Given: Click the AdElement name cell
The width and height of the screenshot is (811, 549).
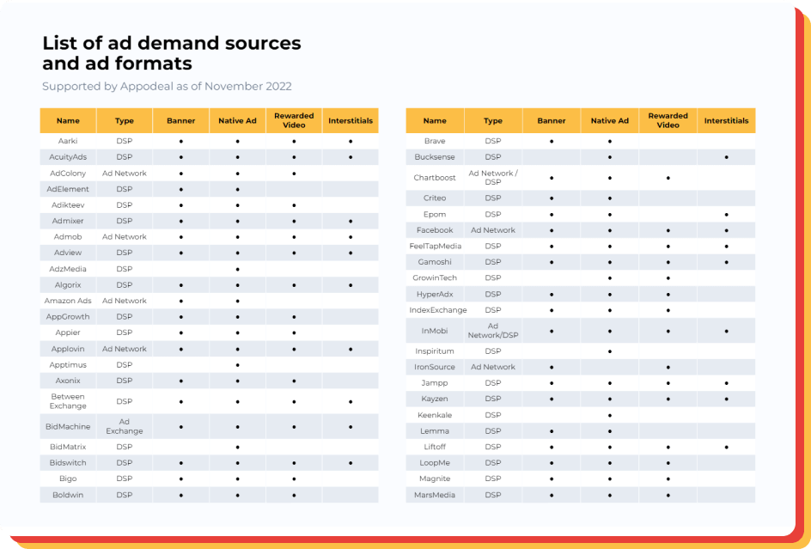Looking at the screenshot, I should 68,189.
